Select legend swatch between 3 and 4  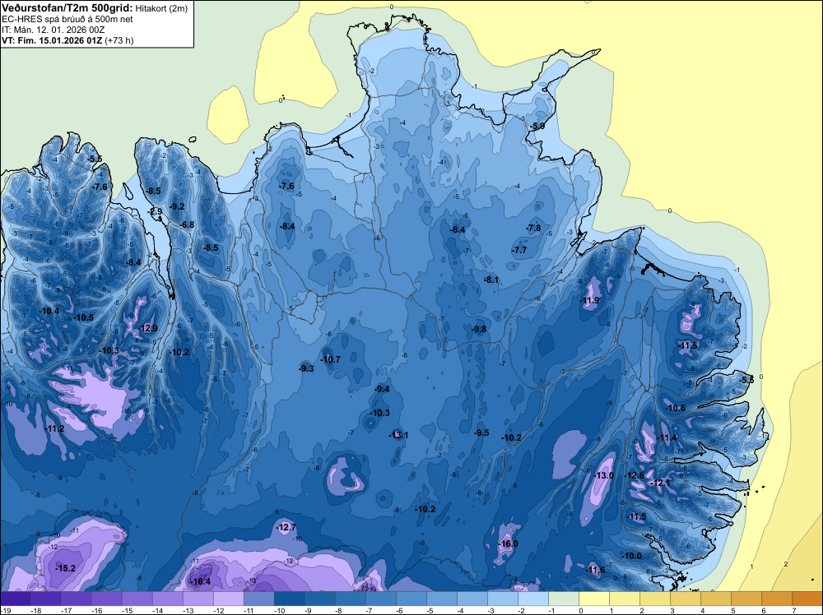point(686,599)
